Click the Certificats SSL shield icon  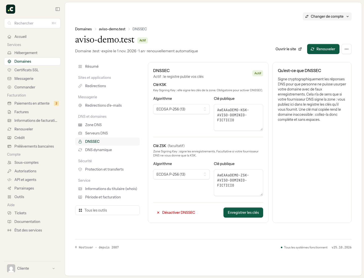tap(9, 70)
